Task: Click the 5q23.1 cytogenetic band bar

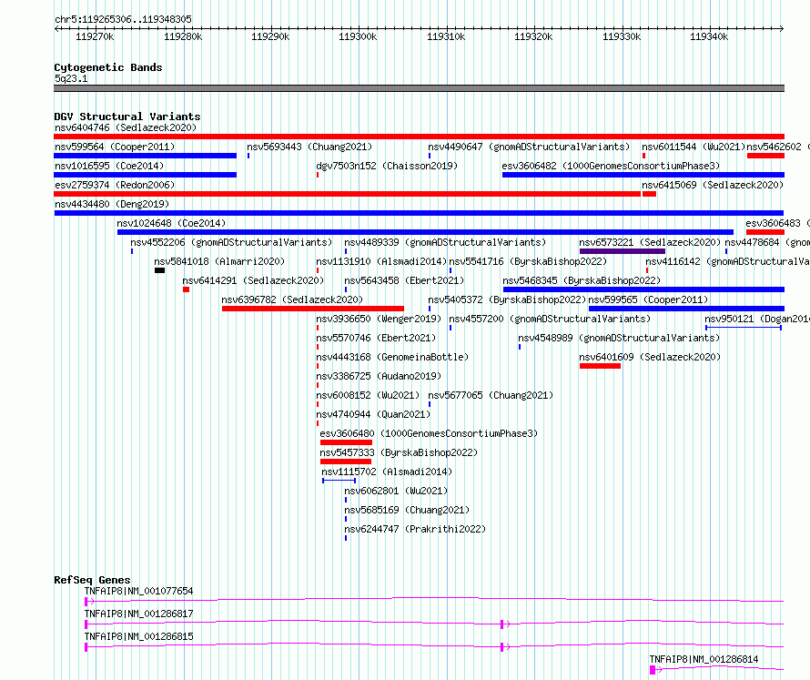Action: 419,88
